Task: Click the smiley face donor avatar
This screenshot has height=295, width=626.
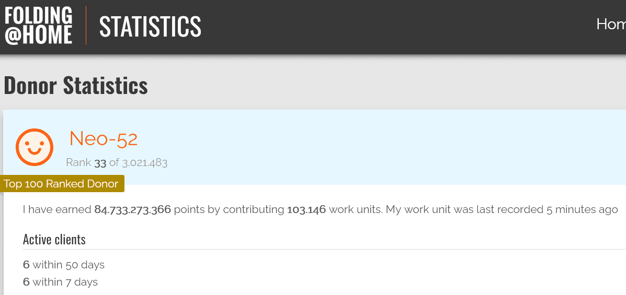Action: pos(35,147)
